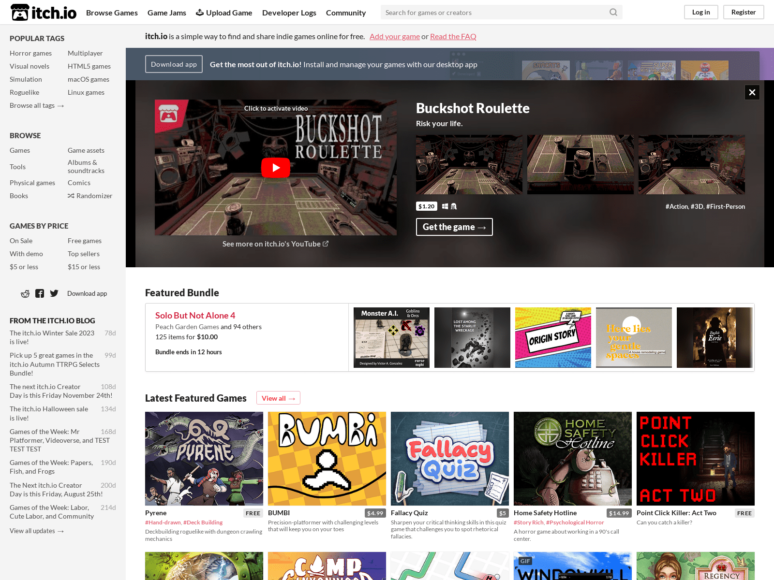Open the Facebook social icon

(x=40, y=293)
